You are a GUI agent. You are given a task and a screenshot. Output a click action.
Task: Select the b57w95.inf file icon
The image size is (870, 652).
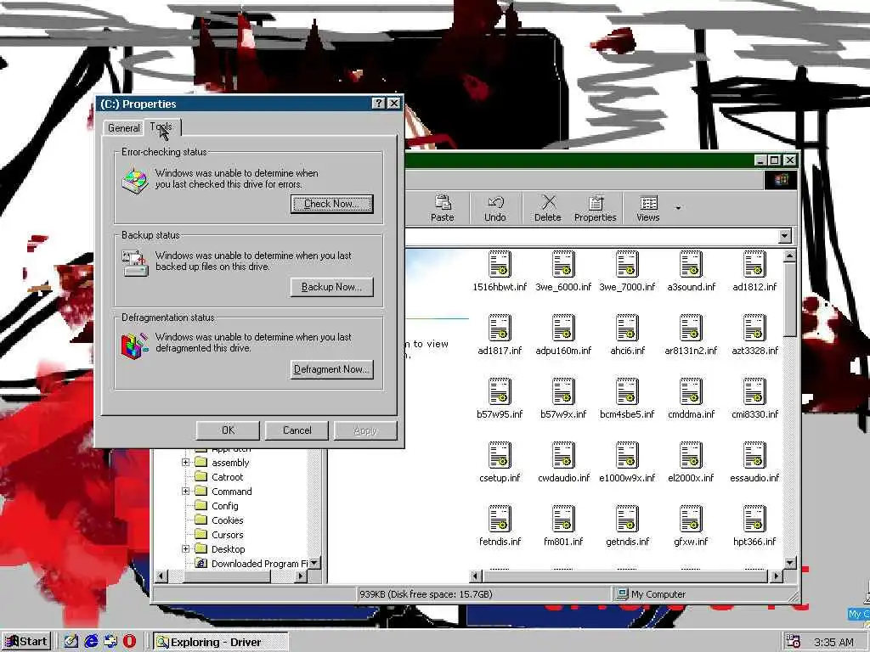(500, 391)
